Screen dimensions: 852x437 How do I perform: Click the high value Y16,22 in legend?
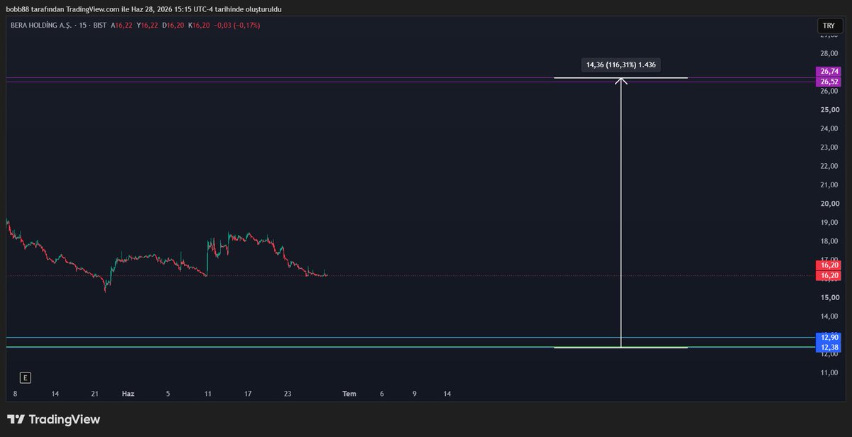(148, 25)
